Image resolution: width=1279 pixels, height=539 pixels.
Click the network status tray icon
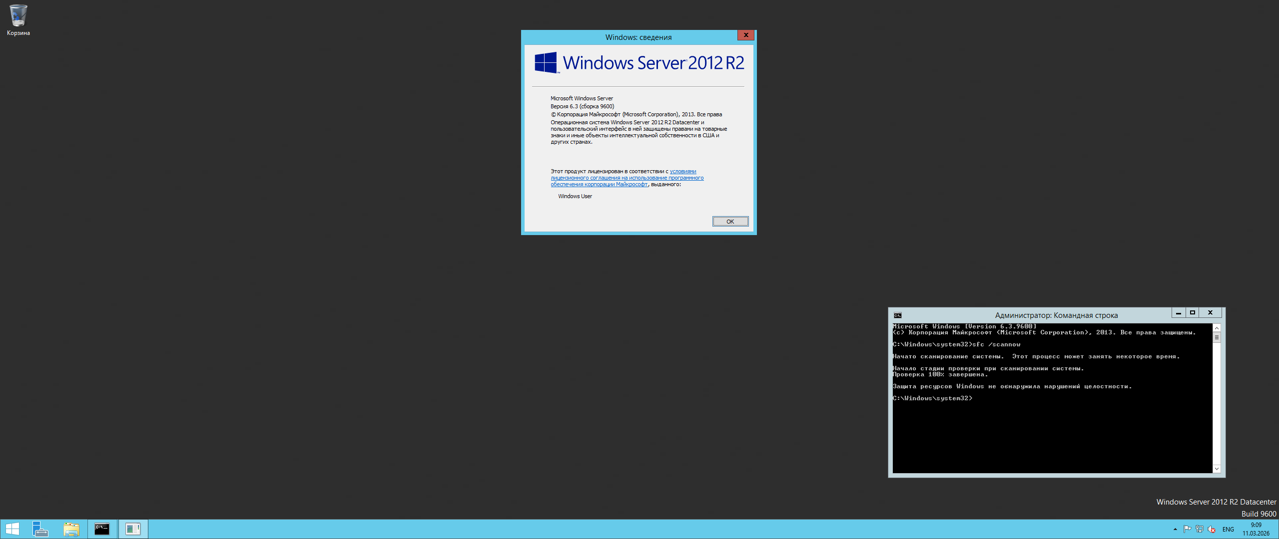pyautogui.click(x=1199, y=529)
